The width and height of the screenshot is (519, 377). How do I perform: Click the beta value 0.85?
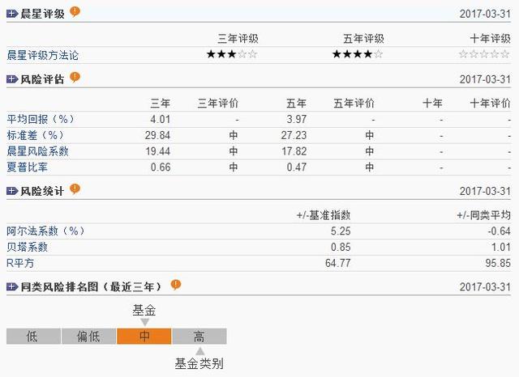pos(341,247)
